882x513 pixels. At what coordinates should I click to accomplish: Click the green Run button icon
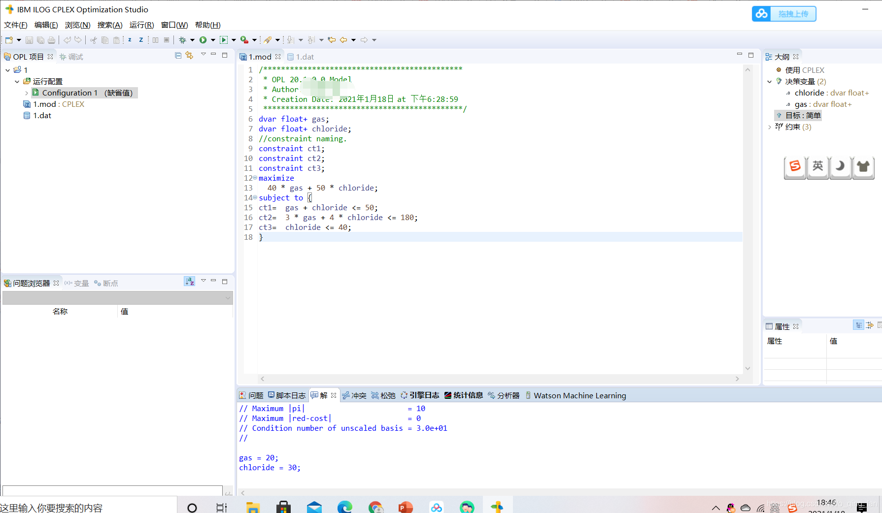point(203,40)
